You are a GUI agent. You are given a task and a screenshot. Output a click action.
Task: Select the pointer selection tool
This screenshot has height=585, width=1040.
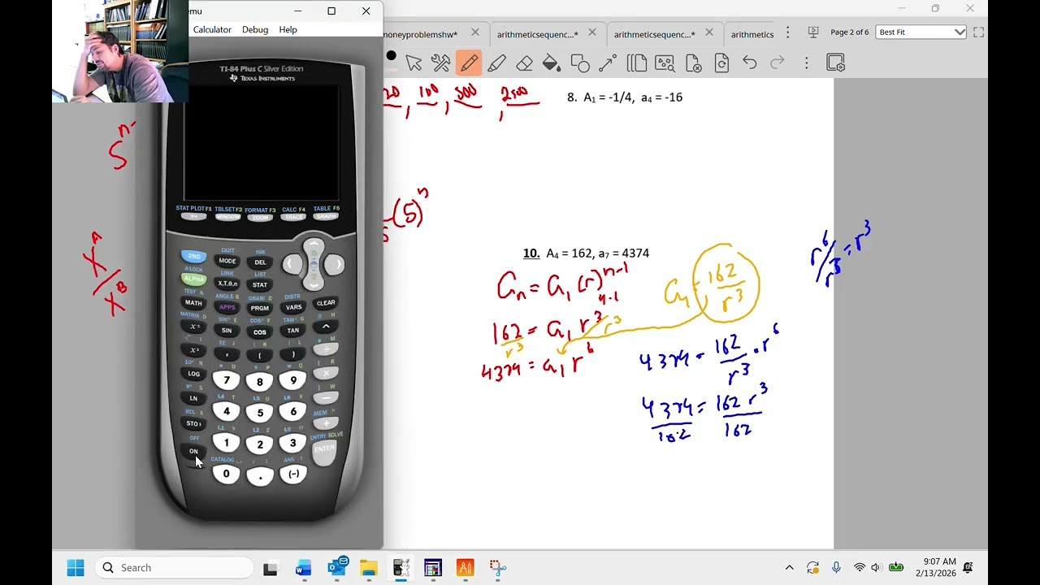click(x=414, y=63)
